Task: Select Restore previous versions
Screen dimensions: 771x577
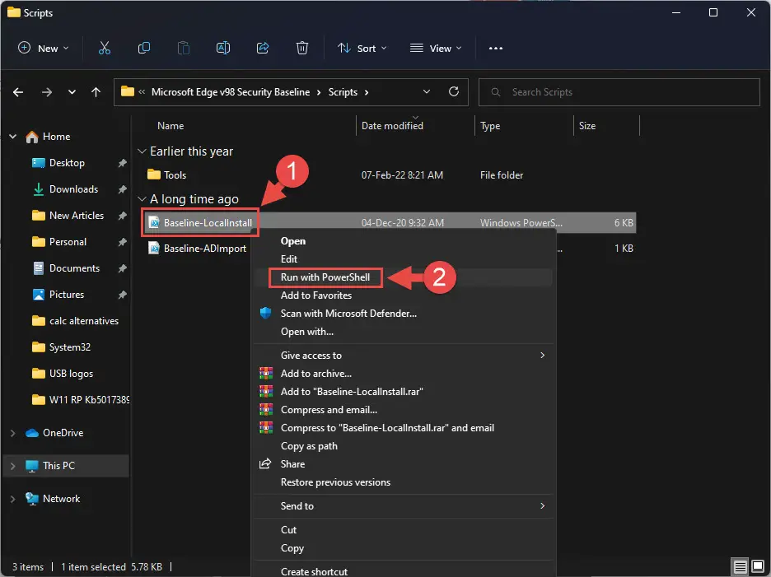Action: coord(403,482)
